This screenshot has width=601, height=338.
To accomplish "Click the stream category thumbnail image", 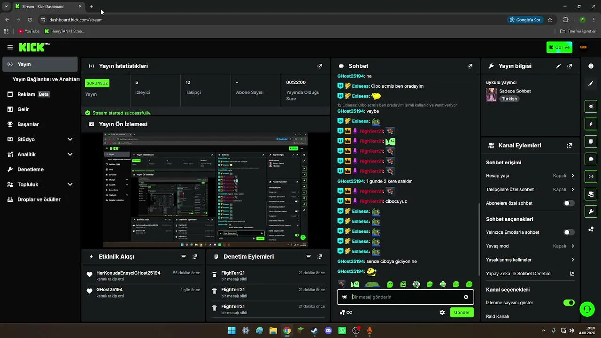I will point(491,95).
